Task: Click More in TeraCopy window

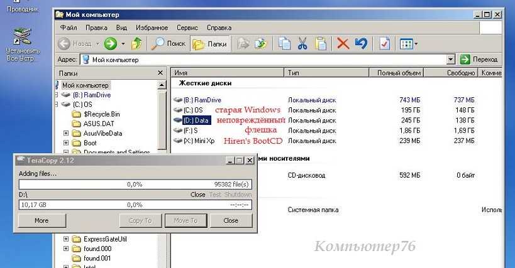Action: [42, 220]
